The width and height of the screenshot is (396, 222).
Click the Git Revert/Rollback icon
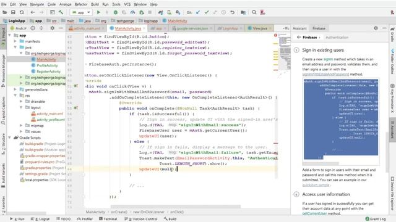233,12
